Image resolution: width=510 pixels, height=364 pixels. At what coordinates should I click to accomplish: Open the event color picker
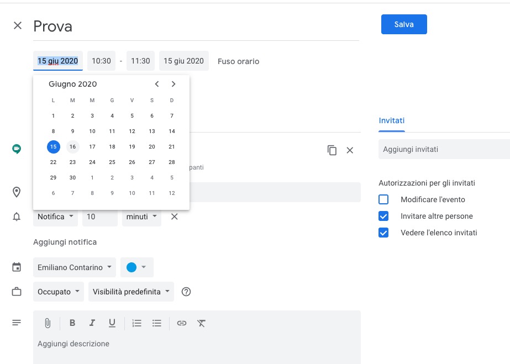136,267
